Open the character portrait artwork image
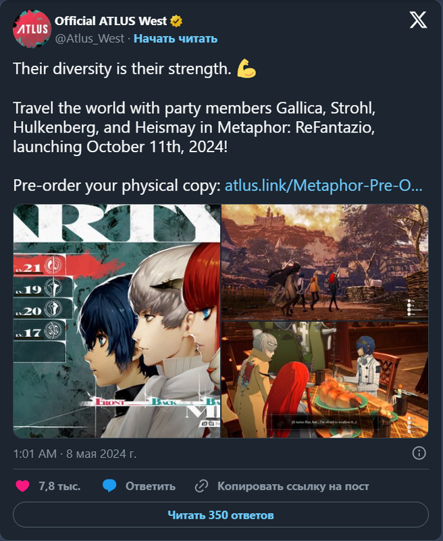Viewport: 443px width, 541px height. (117, 321)
